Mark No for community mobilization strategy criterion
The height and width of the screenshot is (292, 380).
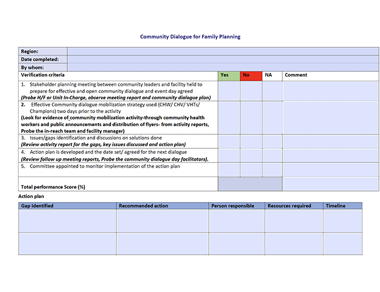pyautogui.click(x=251, y=117)
